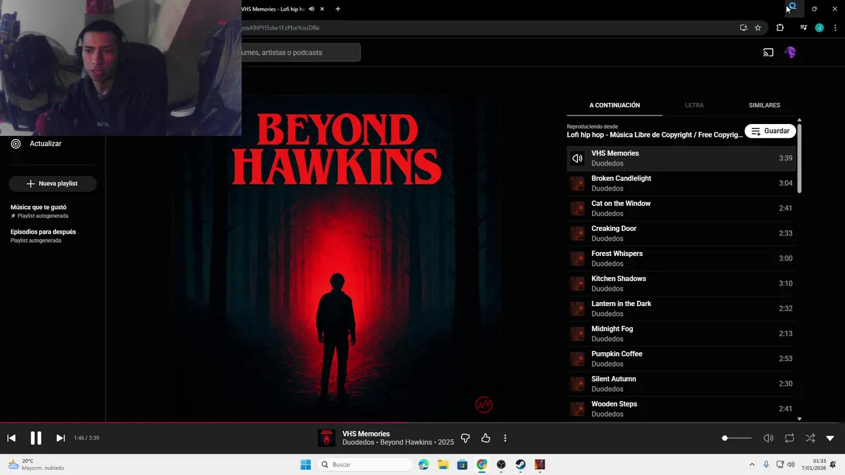The width and height of the screenshot is (845, 475).
Task: Close the VHS Memories browser tab
Action: 322,9
